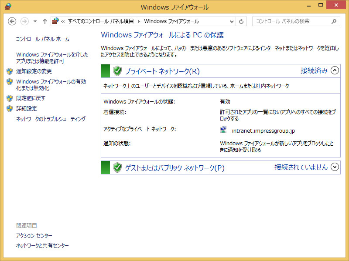
Task: Click the shield icon beside 通知設定の変更
Action: pos(10,71)
